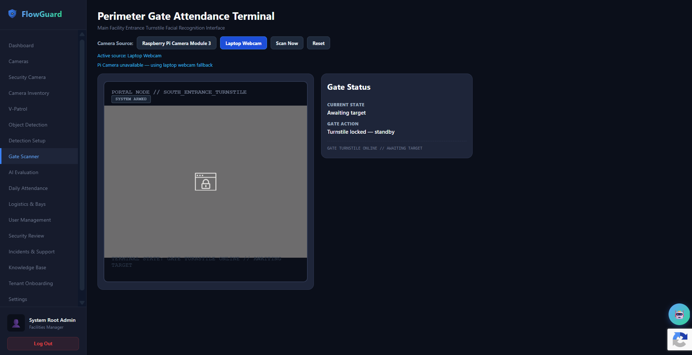Viewport: 692px width, 355px height.
Task: Click the Log Out button
Action: tap(43, 343)
